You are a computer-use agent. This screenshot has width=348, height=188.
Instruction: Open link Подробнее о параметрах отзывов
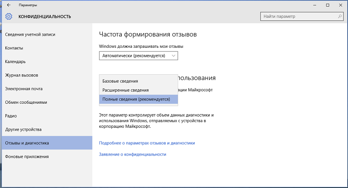point(147,143)
